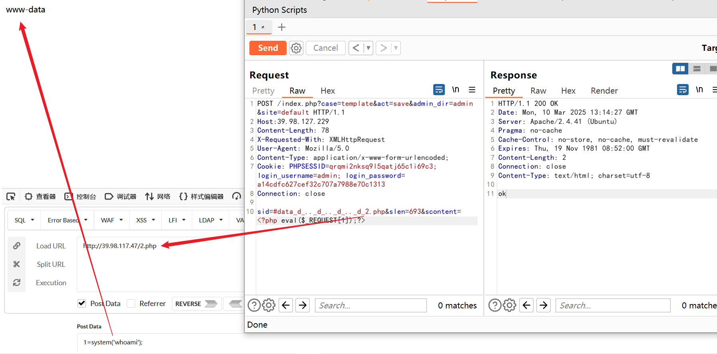Click the Execution refresh icon
The width and height of the screenshot is (717, 354).
point(17,282)
